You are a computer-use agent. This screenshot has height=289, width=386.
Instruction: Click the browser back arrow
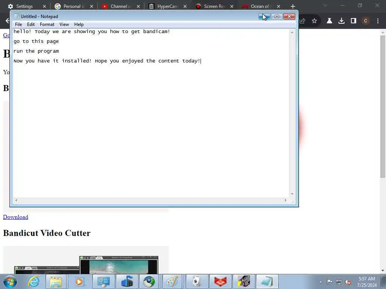click(7, 21)
